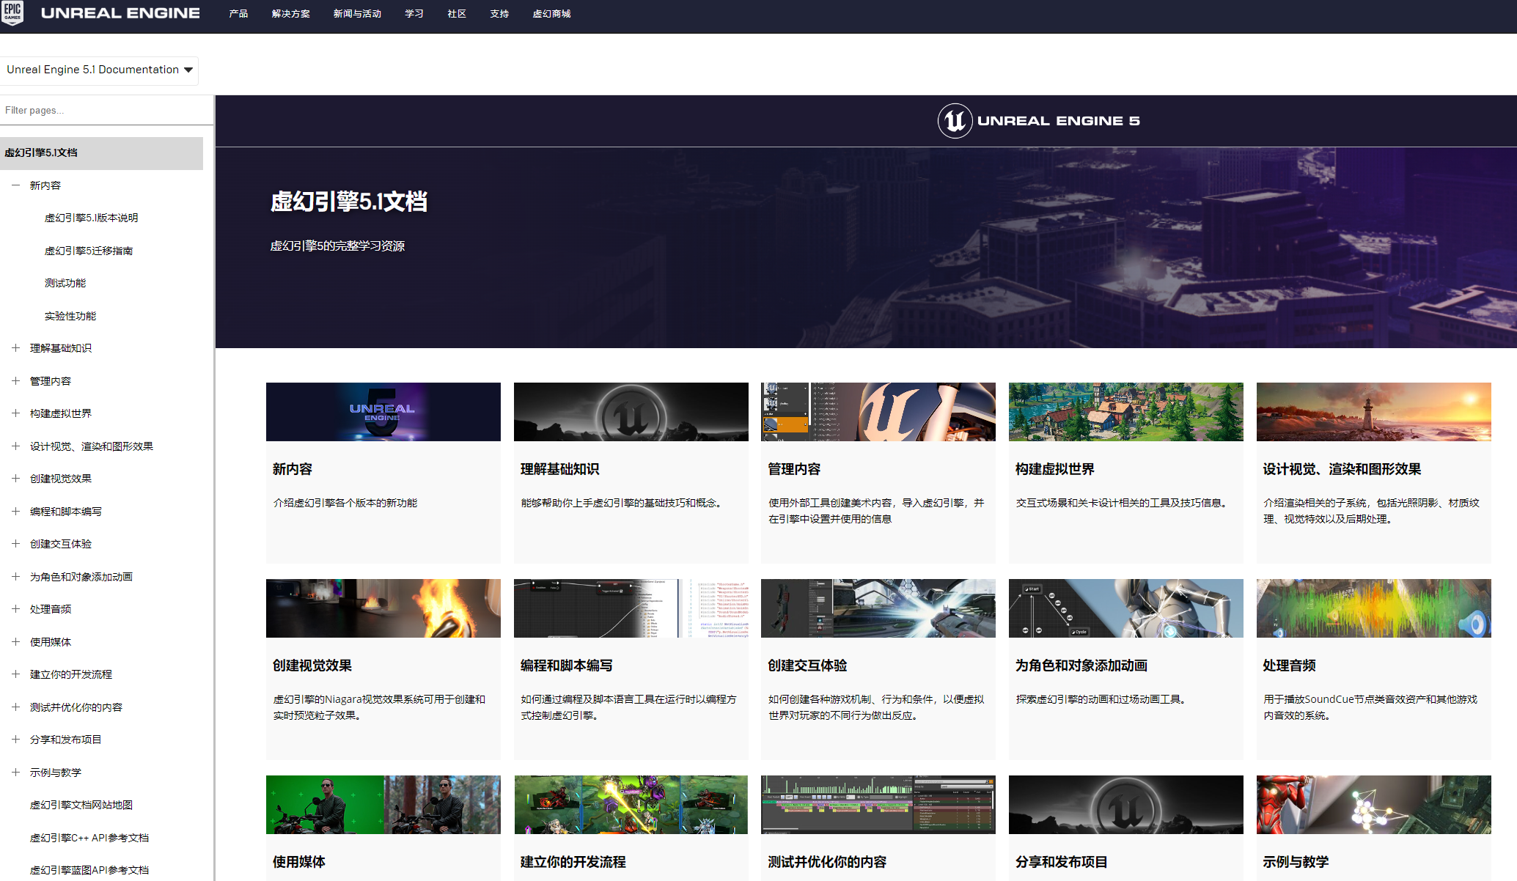Expand the 编程和脚本编写 sidebar node

(x=15, y=512)
